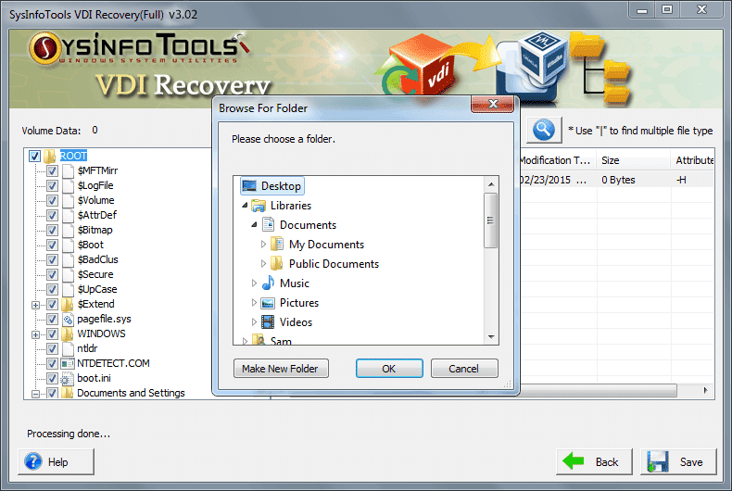732x491 pixels.
Task: Click the $Extend folder icon
Action: coord(68,304)
